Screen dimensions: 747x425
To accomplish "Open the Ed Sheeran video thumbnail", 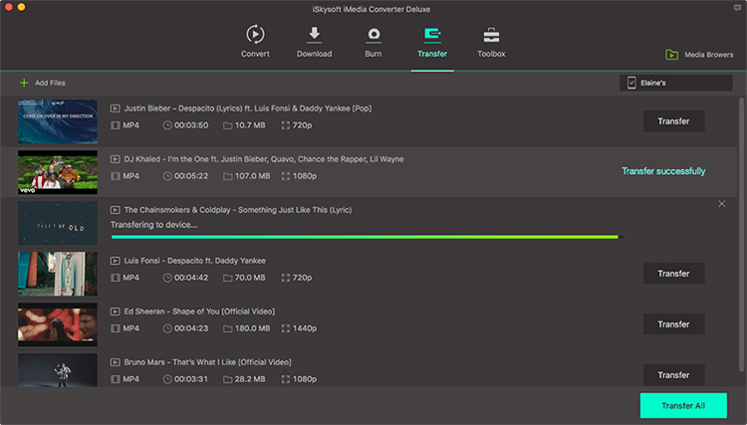I will pos(58,324).
